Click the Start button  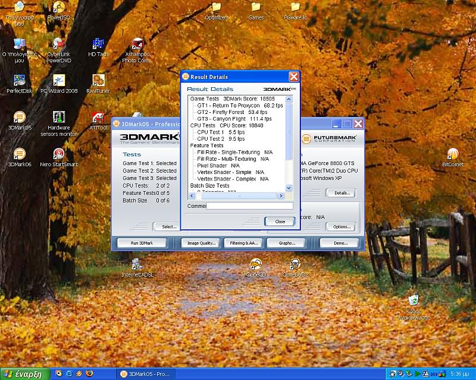pyautogui.click(x=25, y=374)
